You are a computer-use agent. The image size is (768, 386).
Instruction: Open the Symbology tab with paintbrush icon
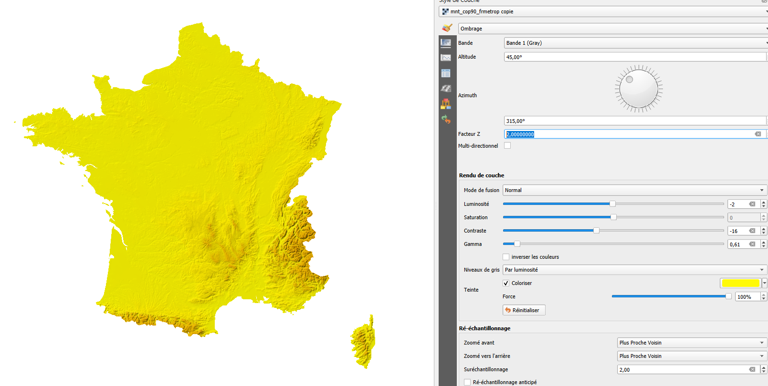[447, 28]
